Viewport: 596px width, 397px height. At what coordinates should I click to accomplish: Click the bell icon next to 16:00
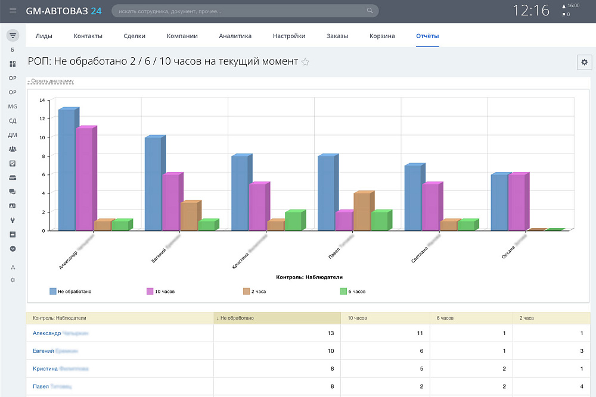coord(564,6)
